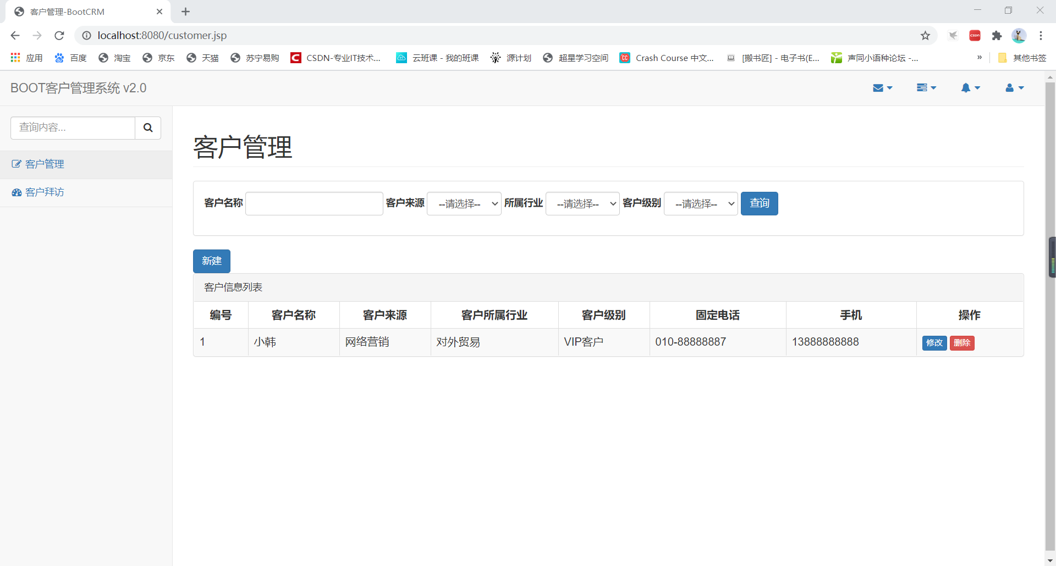Image resolution: width=1056 pixels, height=566 pixels.
Task: Open the Crash Course 中文 bookmark
Action: pyautogui.click(x=667, y=58)
